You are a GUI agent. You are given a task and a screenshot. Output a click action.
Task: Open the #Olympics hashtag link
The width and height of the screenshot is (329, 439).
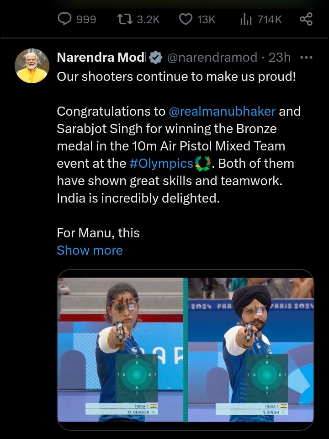click(161, 164)
